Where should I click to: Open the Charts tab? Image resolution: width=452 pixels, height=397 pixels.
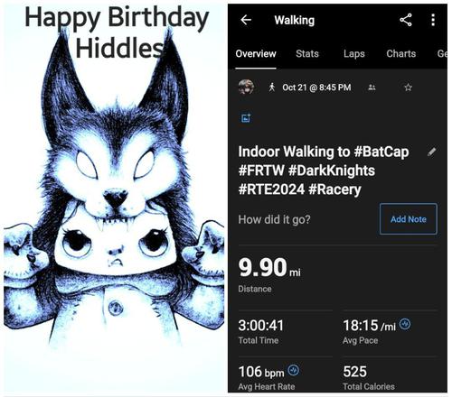point(401,53)
